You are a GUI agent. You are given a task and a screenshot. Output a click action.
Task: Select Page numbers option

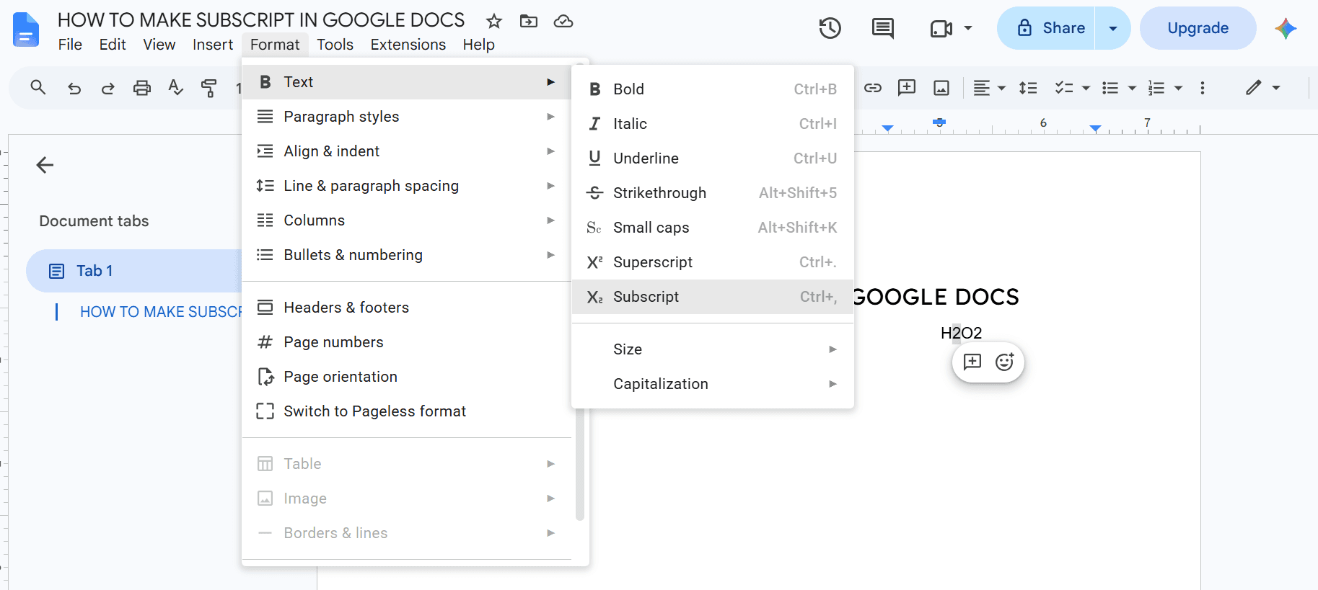click(x=407, y=342)
